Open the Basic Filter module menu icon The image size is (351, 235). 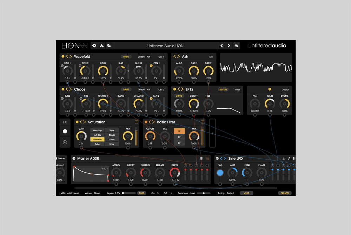203,122
